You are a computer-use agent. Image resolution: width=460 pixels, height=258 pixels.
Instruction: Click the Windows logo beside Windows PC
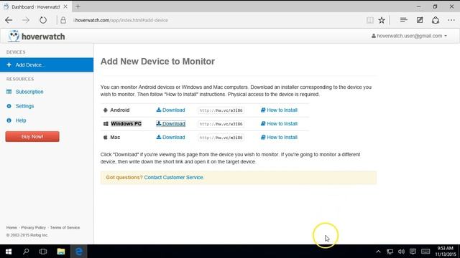[106, 124]
